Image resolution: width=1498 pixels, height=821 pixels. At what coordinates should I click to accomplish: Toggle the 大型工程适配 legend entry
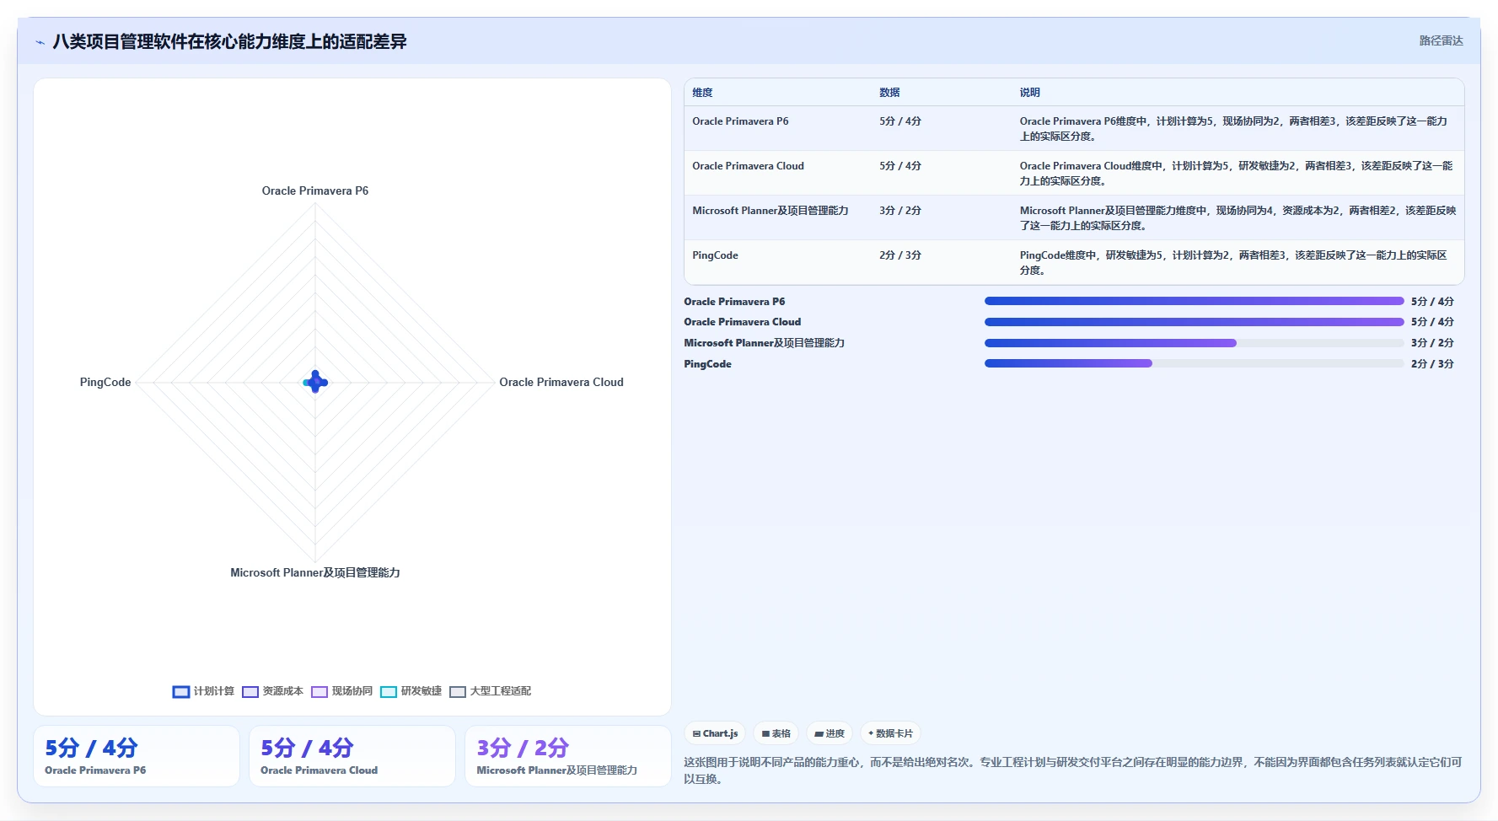point(490,691)
